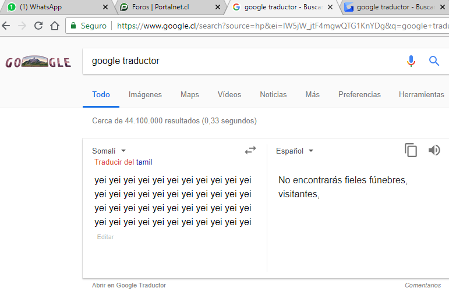Click Herramientas search tools button

pos(421,94)
